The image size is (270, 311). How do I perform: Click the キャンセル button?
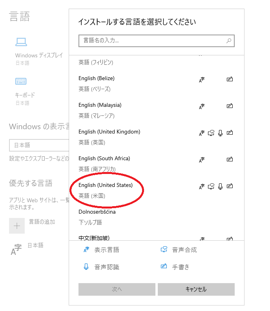tap(196, 289)
